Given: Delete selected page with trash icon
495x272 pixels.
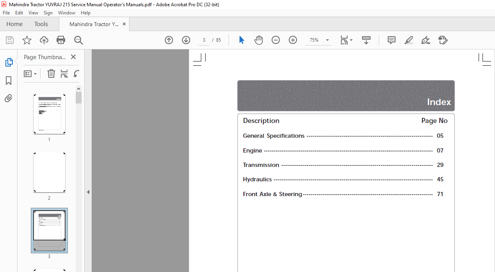Looking at the screenshot, I should click(51, 74).
